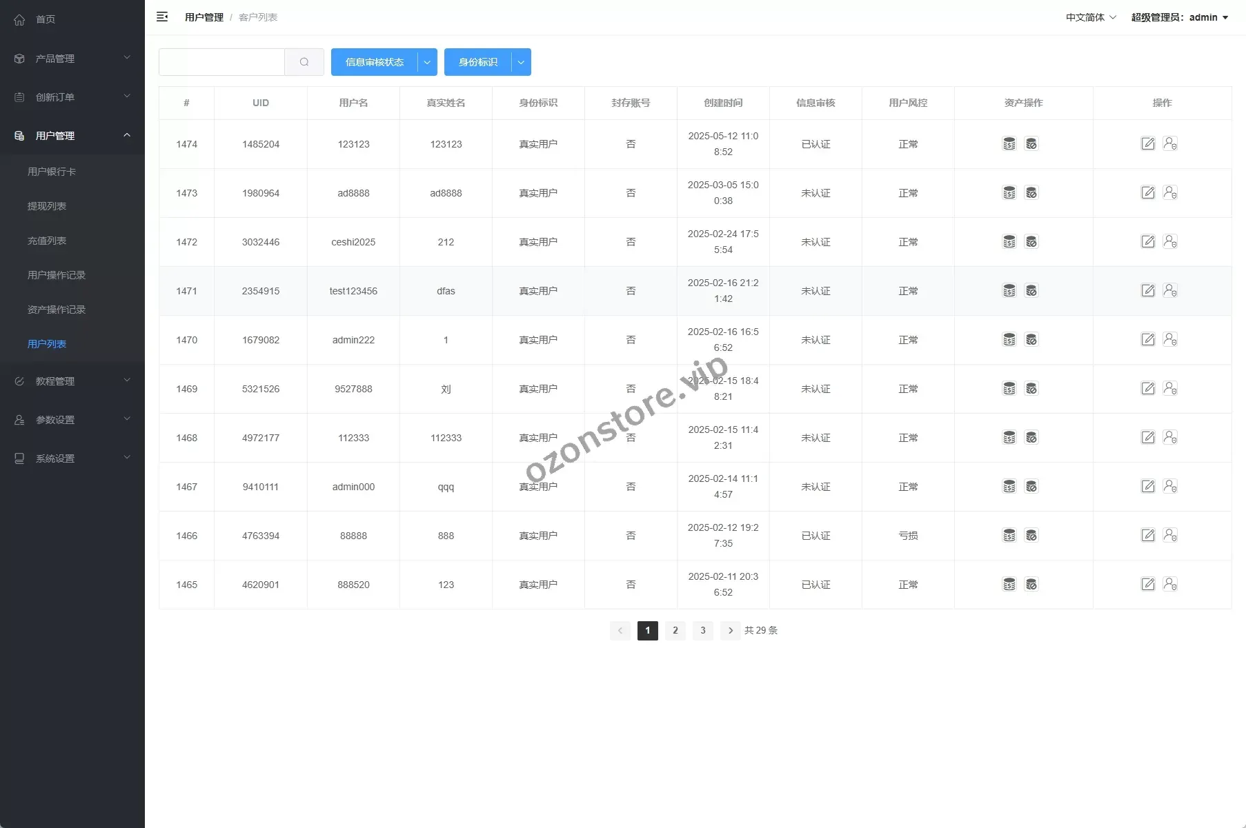
Task: Click the sidebar collapse icon in header
Action: click(x=162, y=17)
